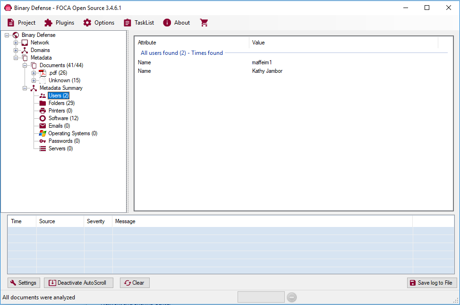
Task: Select Operating Systems (0) in the tree
Action: [73, 133]
